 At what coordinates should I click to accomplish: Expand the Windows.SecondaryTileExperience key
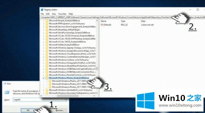(x=44, y=93)
